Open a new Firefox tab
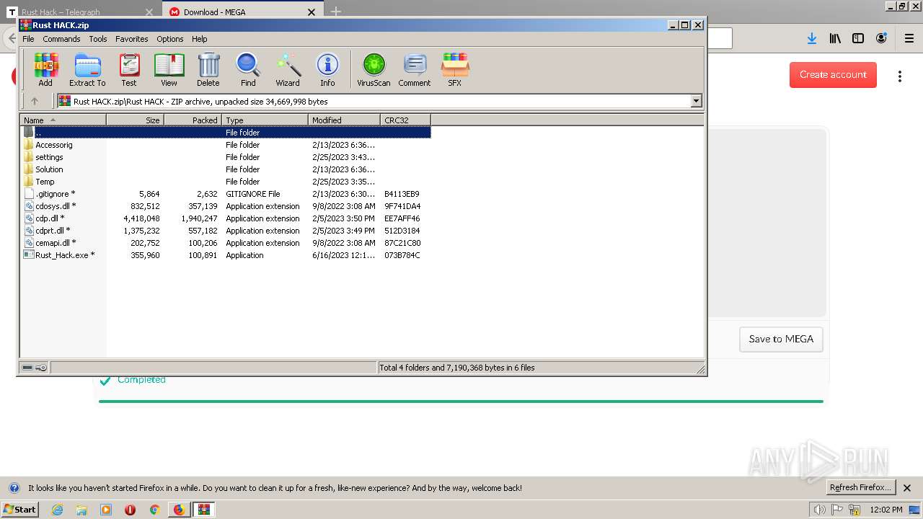The image size is (923, 519). coord(336,12)
